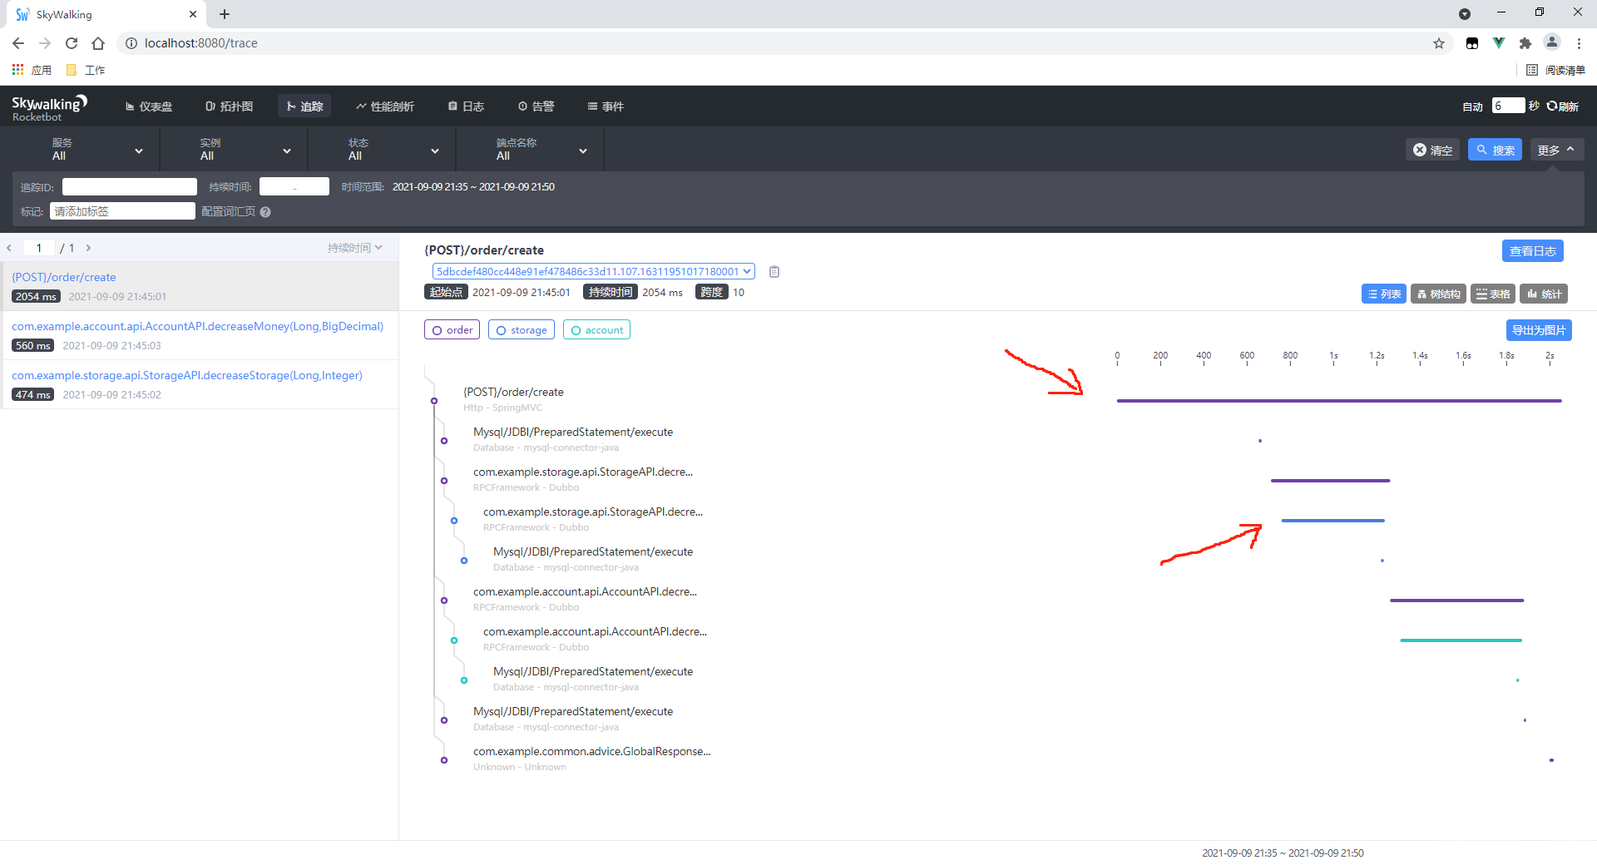1597x865 pixels.
Task: Click the 时间范围 date range value
Action: (x=473, y=187)
